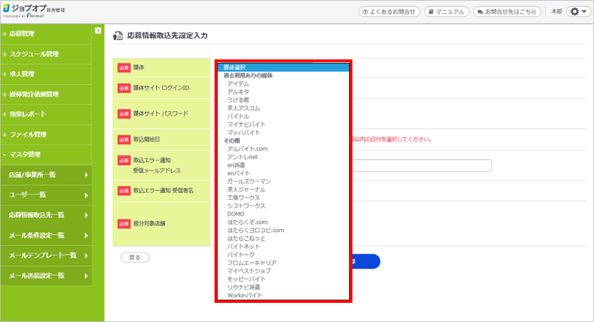Pick アルバイト.com option
The height and width of the screenshot is (322, 594).
click(x=247, y=149)
